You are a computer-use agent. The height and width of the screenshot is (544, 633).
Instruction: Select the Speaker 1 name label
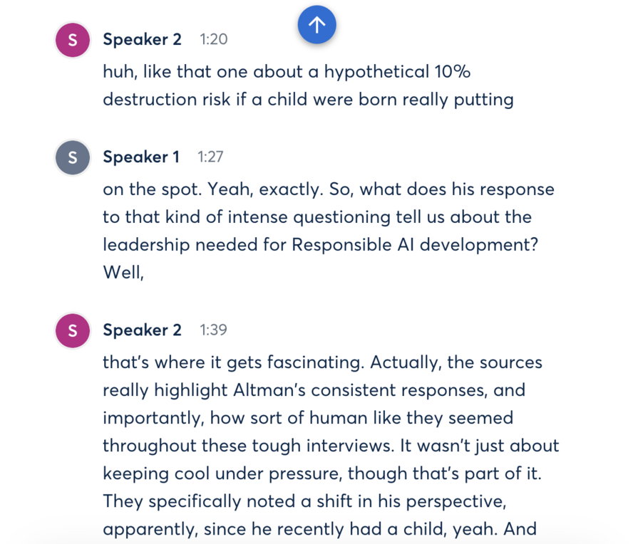point(141,157)
